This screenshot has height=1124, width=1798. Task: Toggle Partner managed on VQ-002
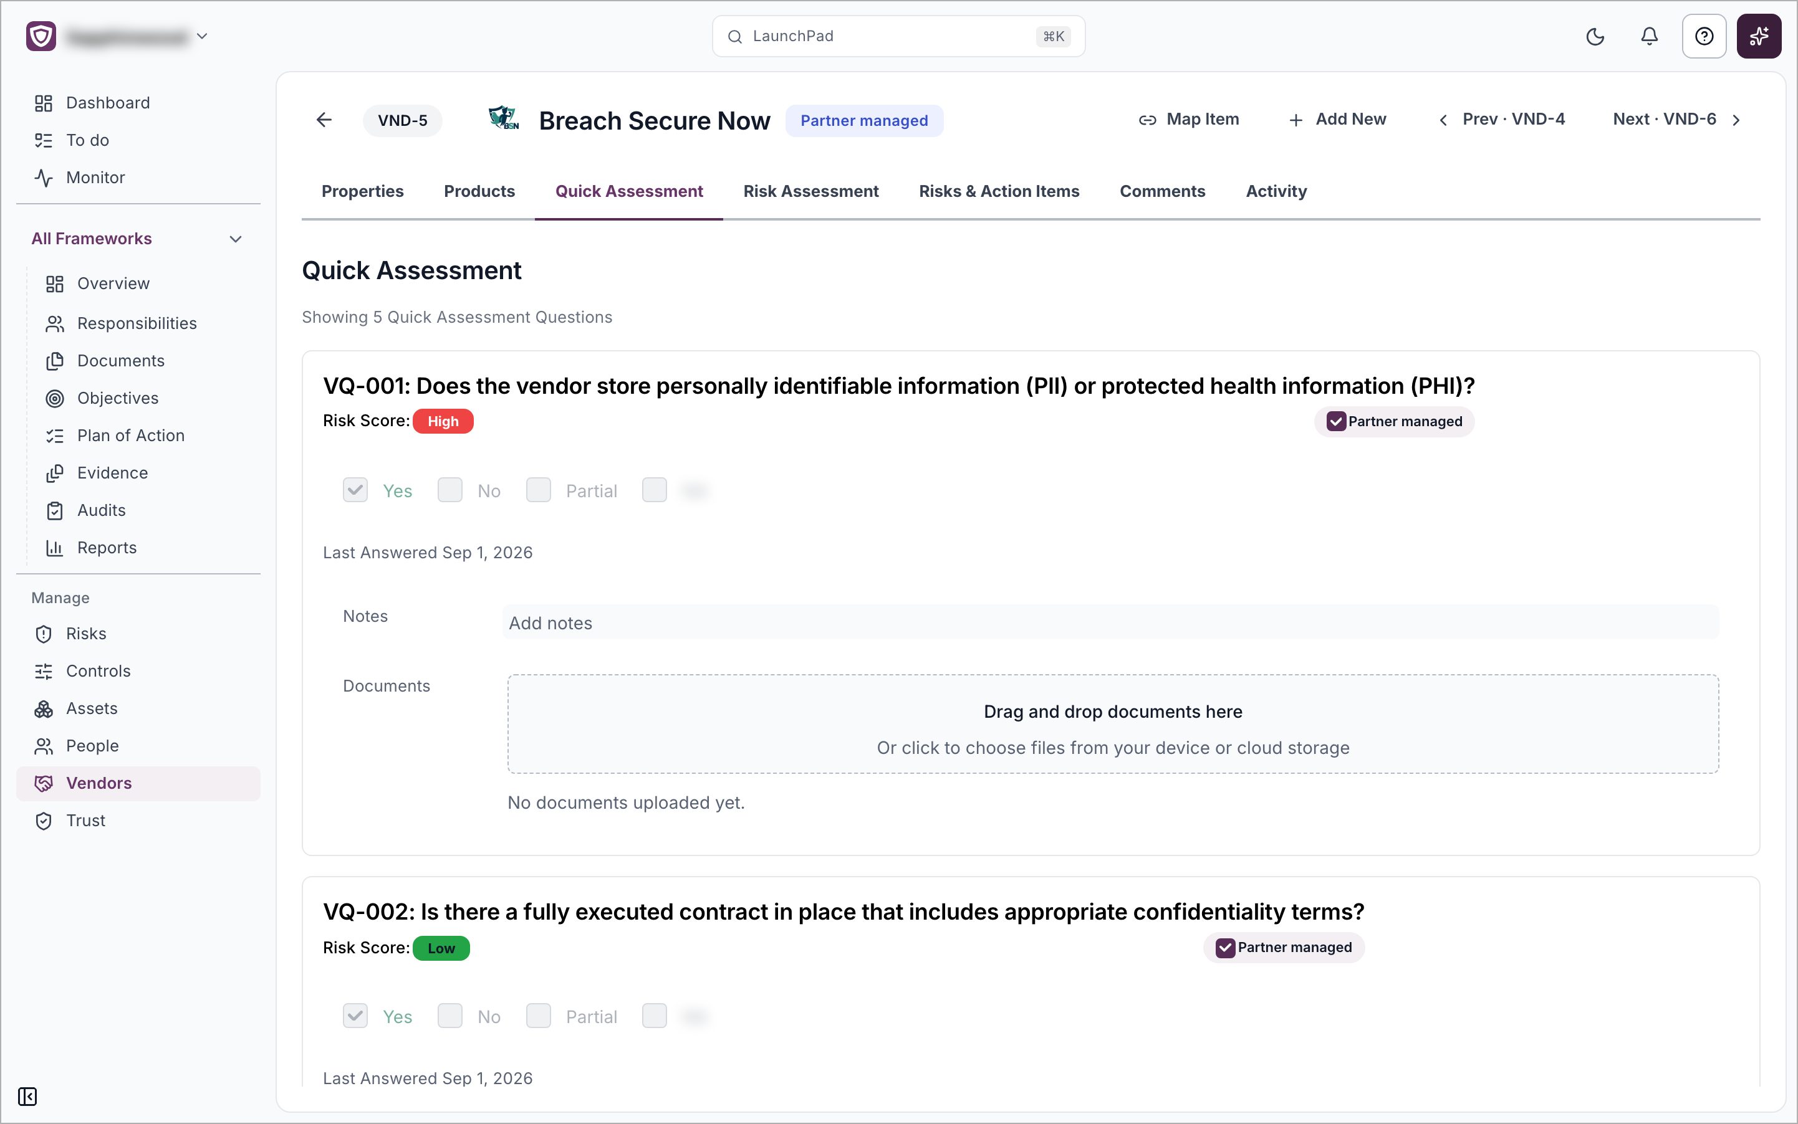(x=1225, y=948)
